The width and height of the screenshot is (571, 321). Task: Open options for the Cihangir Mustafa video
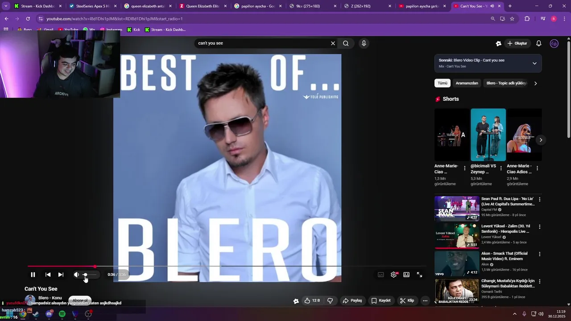(x=540, y=281)
